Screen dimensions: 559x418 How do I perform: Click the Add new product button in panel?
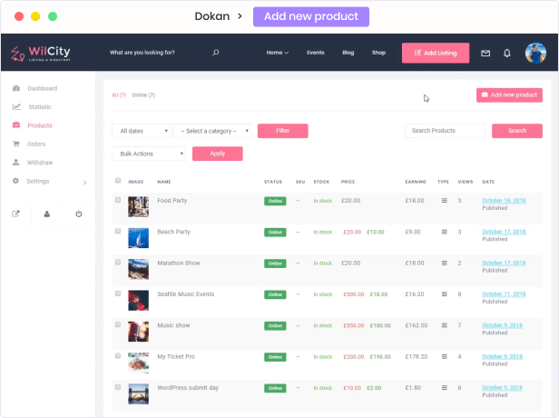pos(509,95)
